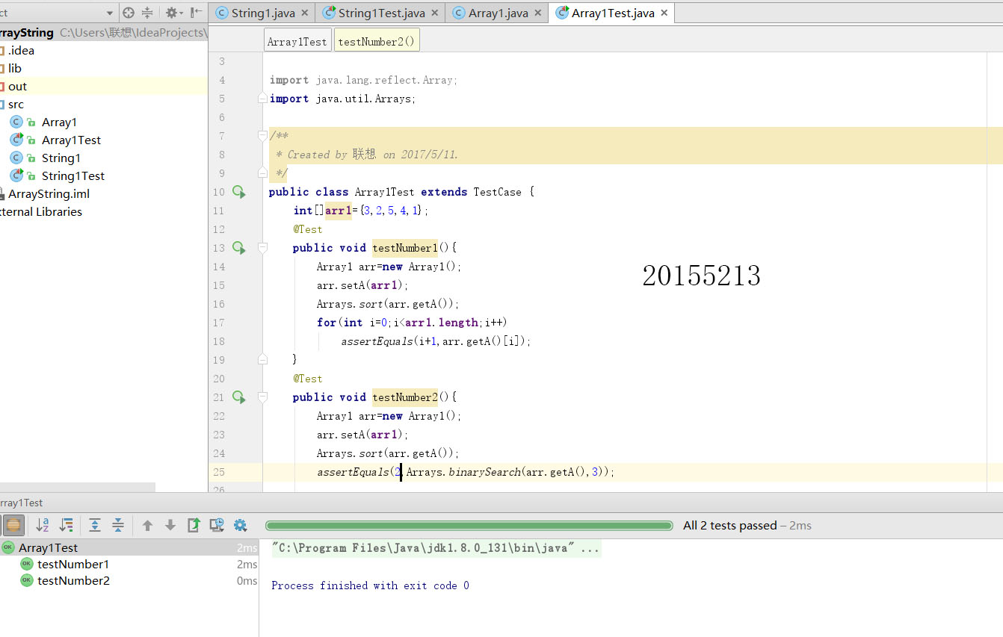Go to next failed test arrow
The width and height of the screenshot is (1003, 637).
tap(170, 525)
